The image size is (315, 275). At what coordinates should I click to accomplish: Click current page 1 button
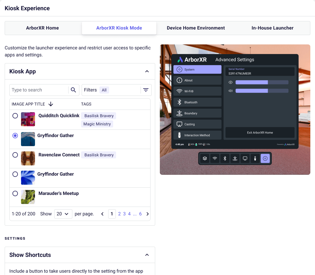coord(112,214)
